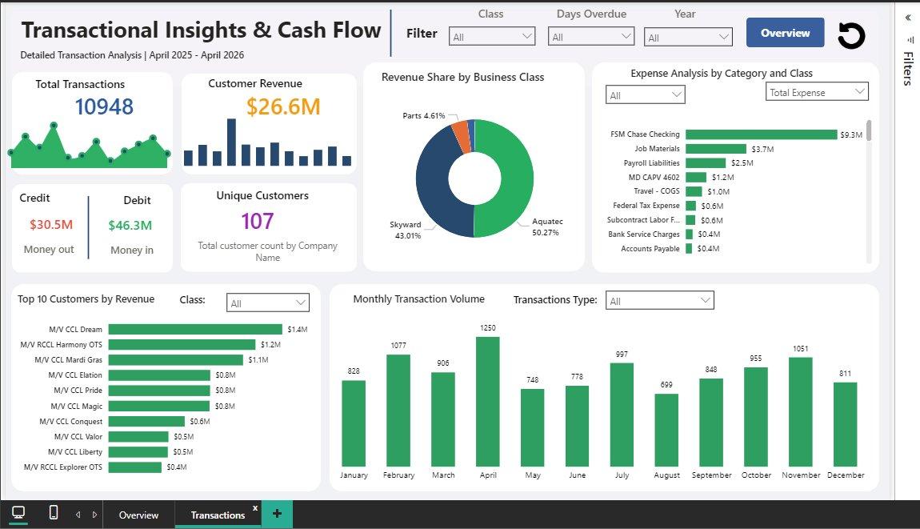Click the November bar in Monthly Transaction Volume
920x529 pixels.
point(800,412)
